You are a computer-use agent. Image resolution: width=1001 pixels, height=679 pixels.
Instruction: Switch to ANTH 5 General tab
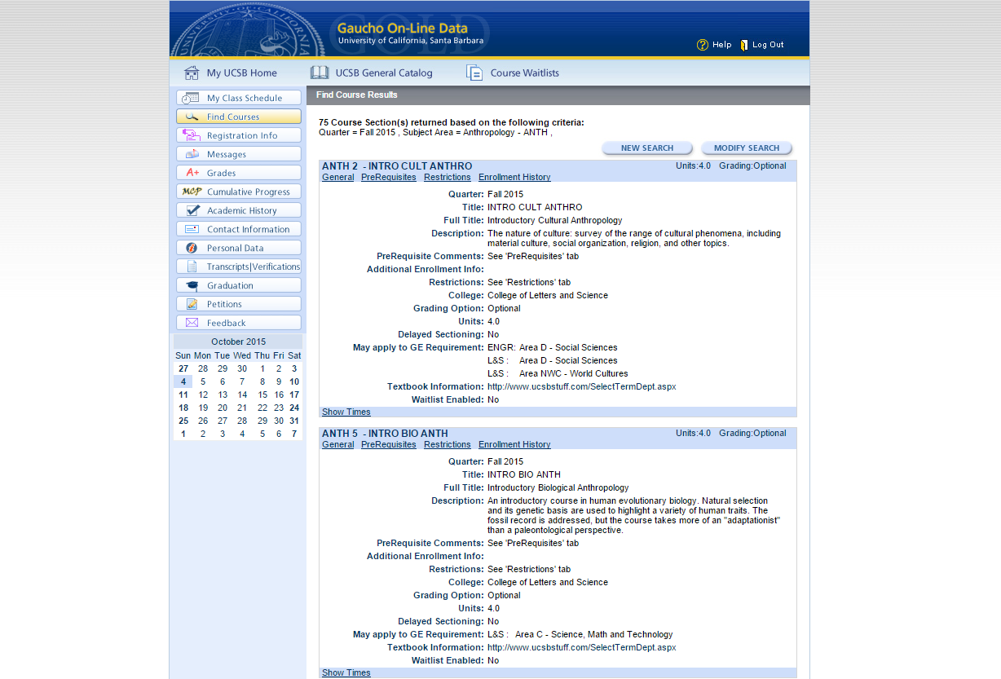[x=337, y=444]
